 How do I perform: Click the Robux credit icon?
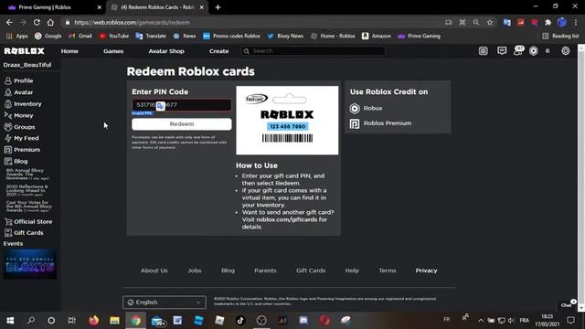(x=355, y=109)
